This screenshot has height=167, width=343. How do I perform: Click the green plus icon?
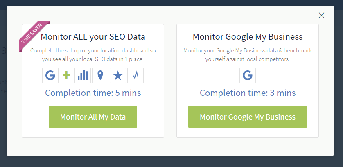pyautogui.click(x=66, y=75)
